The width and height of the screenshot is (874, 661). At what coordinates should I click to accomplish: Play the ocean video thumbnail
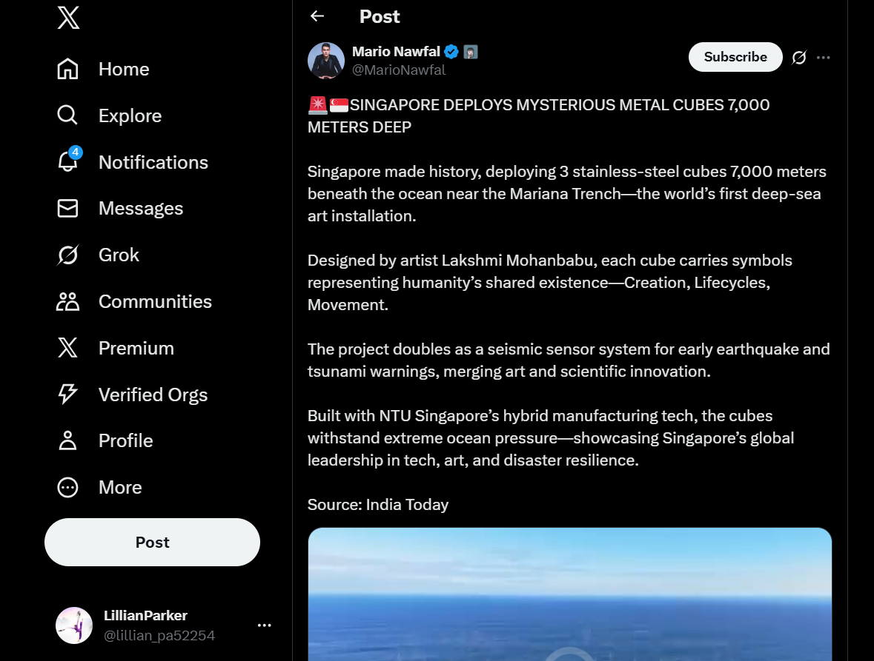(569, 594)
